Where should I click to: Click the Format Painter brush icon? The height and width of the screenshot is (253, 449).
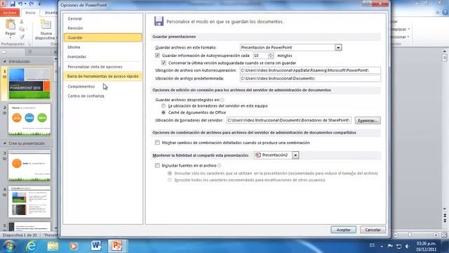pyautogui.click(x=22, y=37)
